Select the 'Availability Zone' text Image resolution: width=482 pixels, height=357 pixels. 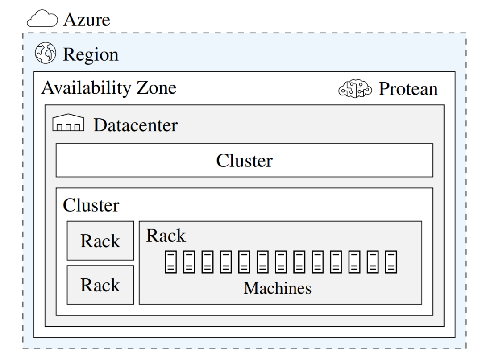109,88
